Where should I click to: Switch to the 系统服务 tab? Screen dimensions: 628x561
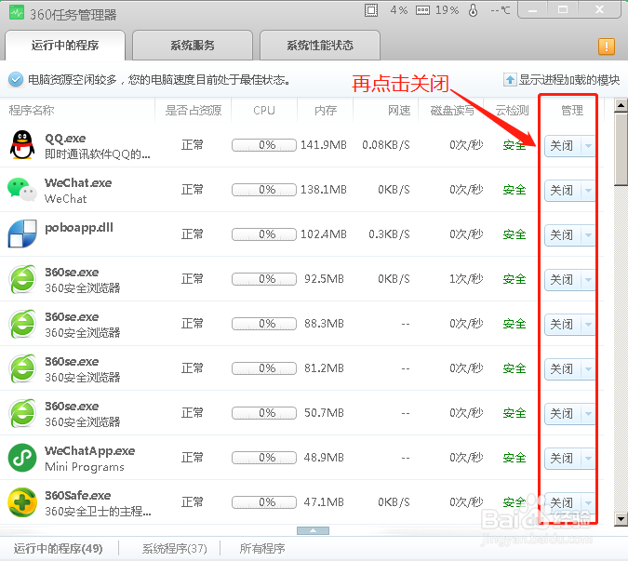tap(193, 46)
